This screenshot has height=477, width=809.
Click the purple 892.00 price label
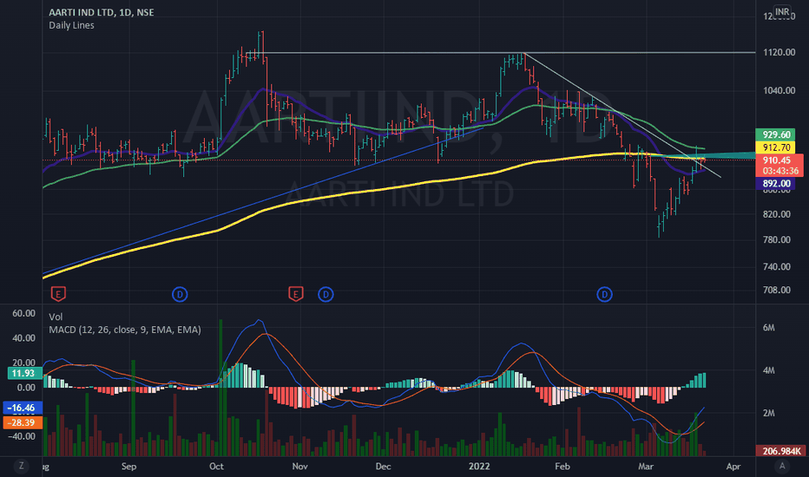point(777,184)
